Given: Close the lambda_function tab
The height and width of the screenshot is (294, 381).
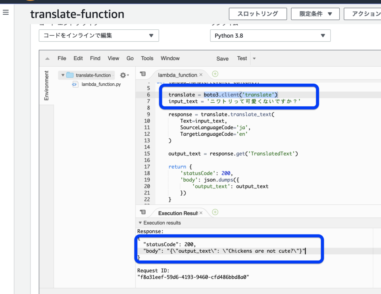Looking at the screenshot, I should click(201, 75).
